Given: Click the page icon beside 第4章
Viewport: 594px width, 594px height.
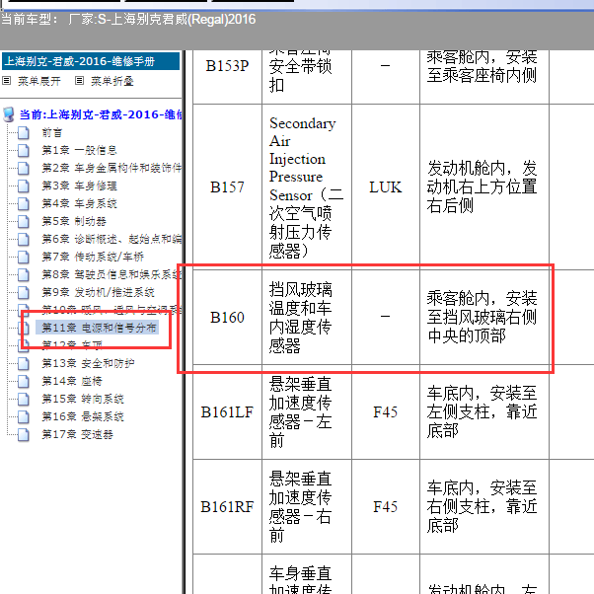Looking at the screenshot, I should [24, 203].
